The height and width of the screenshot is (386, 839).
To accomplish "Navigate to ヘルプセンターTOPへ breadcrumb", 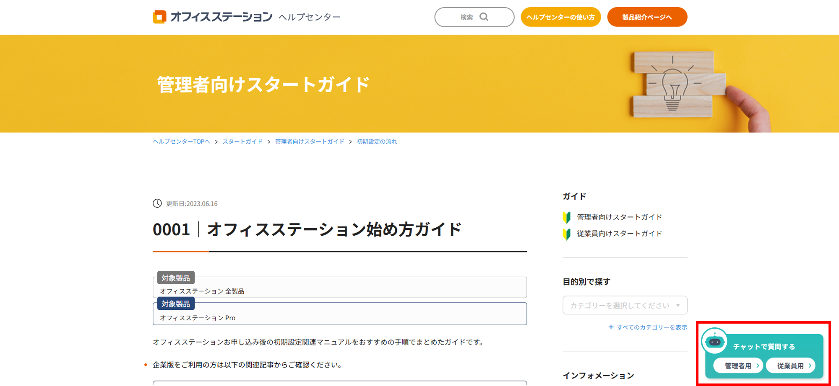I will 181,142.
